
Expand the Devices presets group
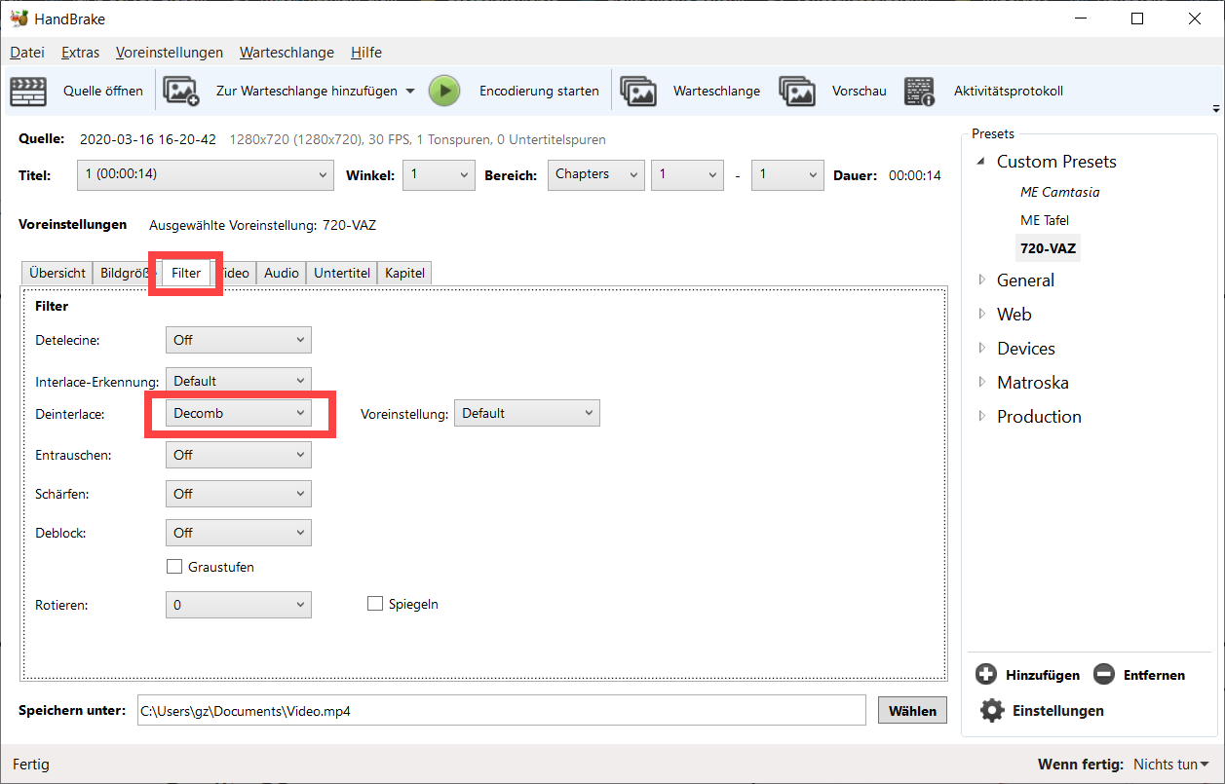pyautogui.click(x=982, y=349)
